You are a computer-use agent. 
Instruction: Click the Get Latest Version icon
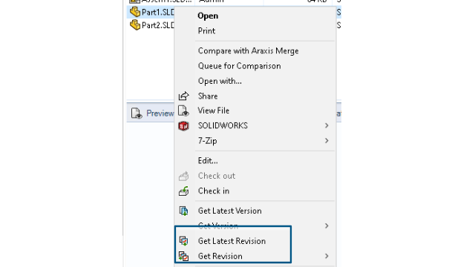pyautogui.click(x=183, y=211)
